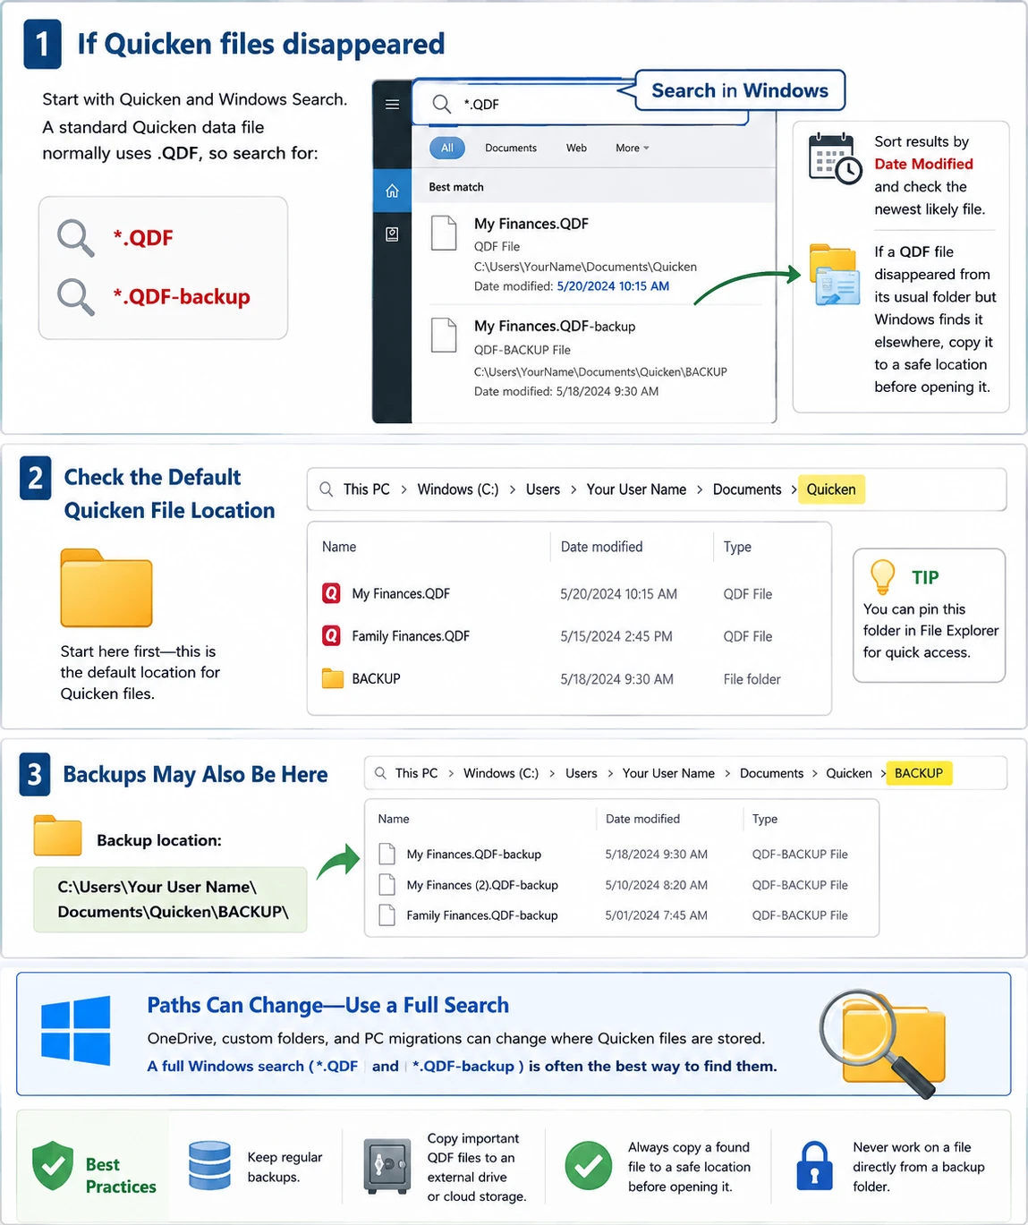This screenshot has height=1225, width=1028.
Task: Click the blue padlock icon
Action: coord(815,1165)
